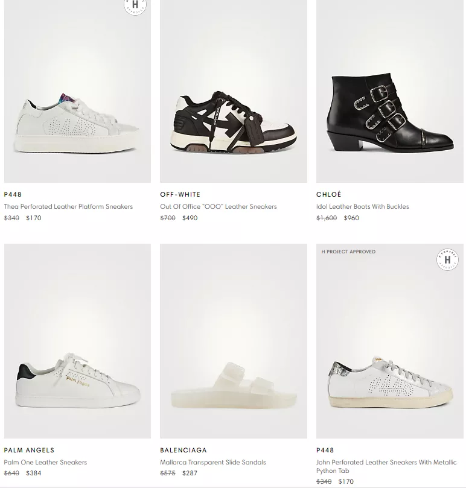Viewport: 466px width, 488px height.
Task: Click the OFF-WHITE brand link
Action: click(180, 194)
